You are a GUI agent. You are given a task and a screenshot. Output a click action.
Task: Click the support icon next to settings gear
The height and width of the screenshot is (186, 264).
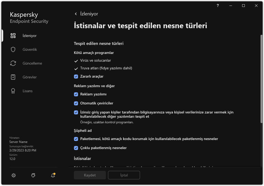[x=33, y=175]
